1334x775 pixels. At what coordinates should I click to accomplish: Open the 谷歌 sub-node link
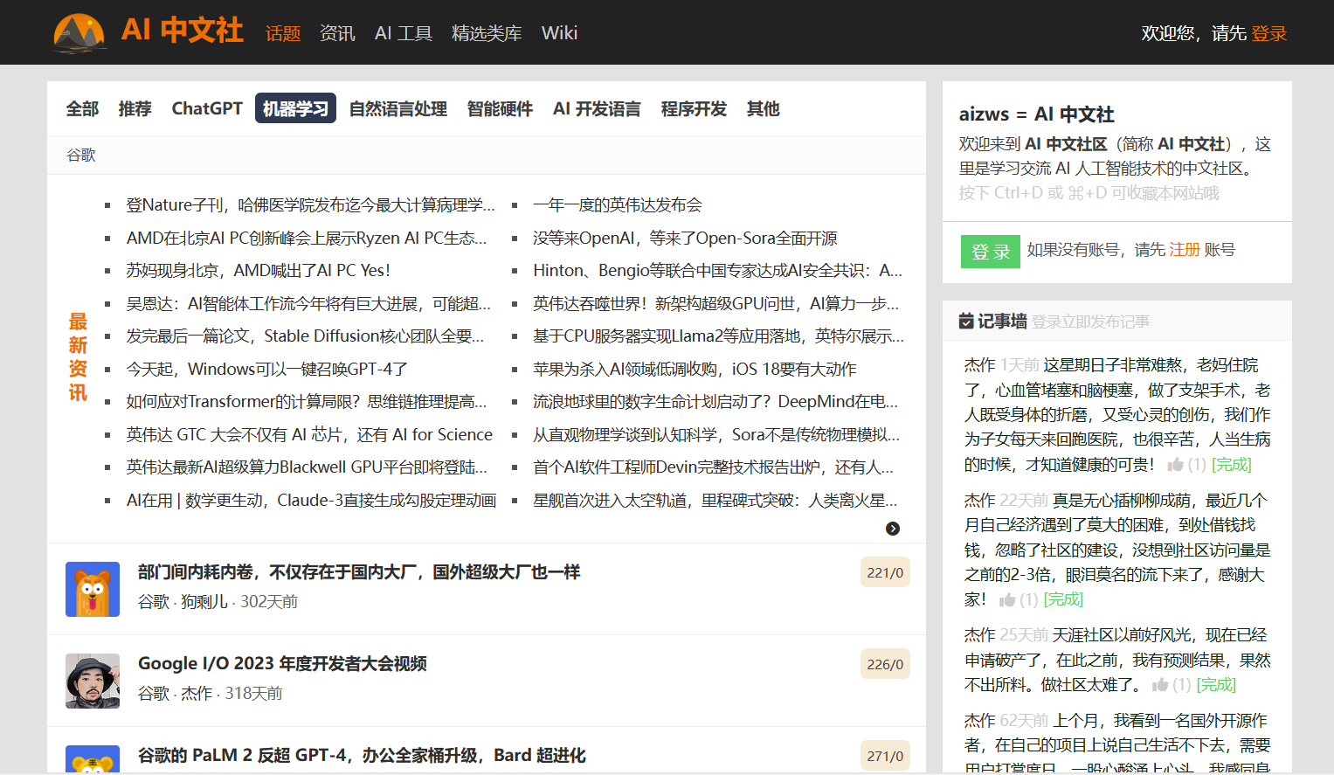coord(81,155)
